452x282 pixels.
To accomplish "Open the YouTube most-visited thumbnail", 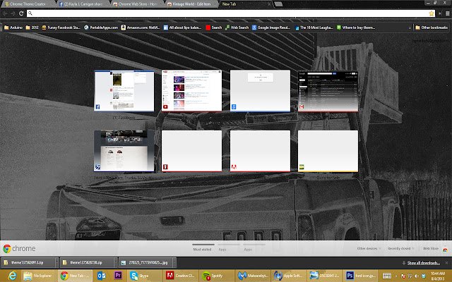I will click(191, 91).
